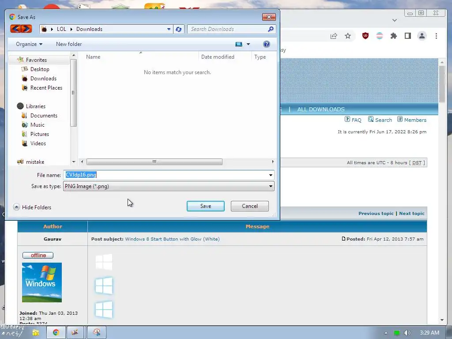This screenshot has width=452, height=339.
Task: Open ALL DOWNLOADS in forum navigation
Action: tap(321, 109)
